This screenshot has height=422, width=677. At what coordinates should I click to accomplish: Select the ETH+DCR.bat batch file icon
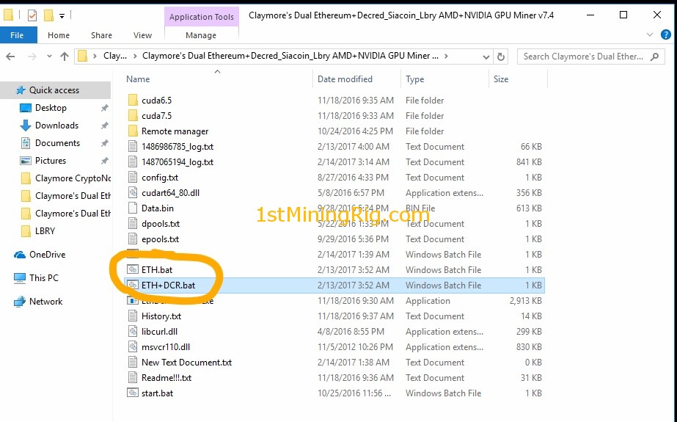pyautogui.click(x=133, y=285)
